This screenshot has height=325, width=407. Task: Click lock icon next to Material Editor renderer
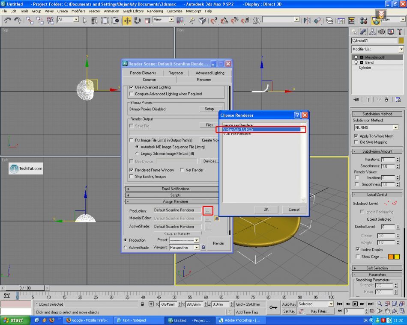tap(217, 219)
